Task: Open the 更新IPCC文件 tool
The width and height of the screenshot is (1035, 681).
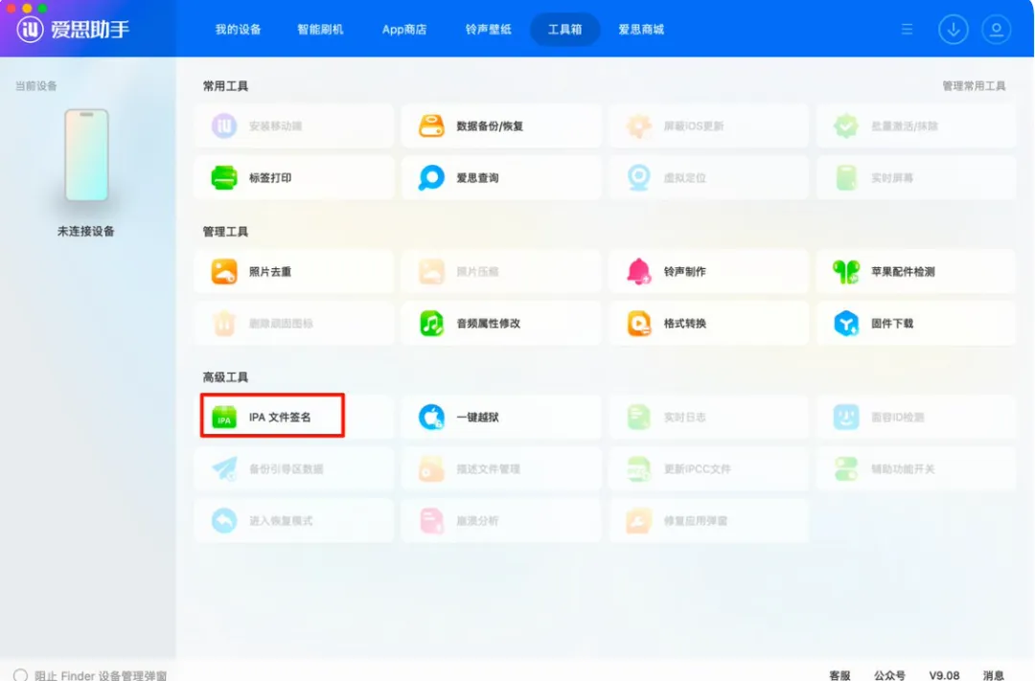Action: (x=709, y=468)
